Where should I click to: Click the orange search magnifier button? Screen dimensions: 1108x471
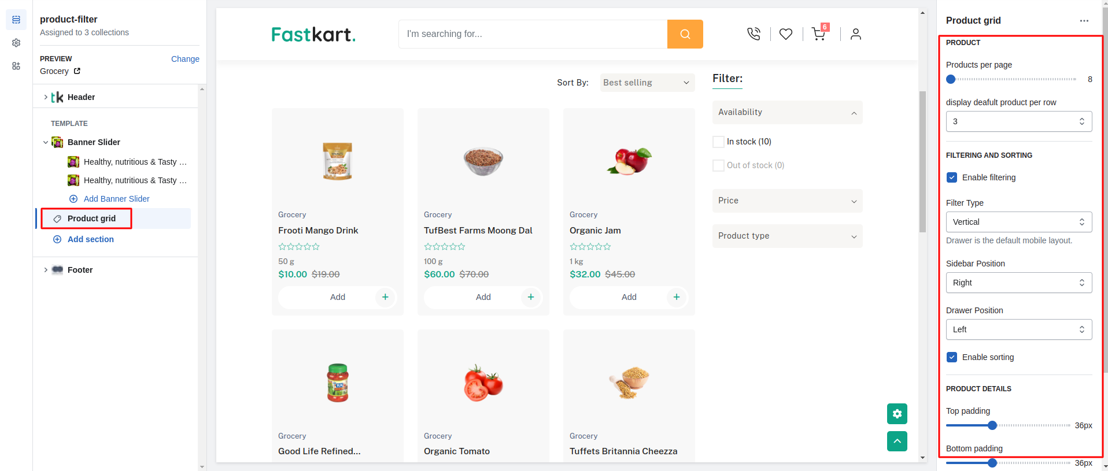[685, 34]
